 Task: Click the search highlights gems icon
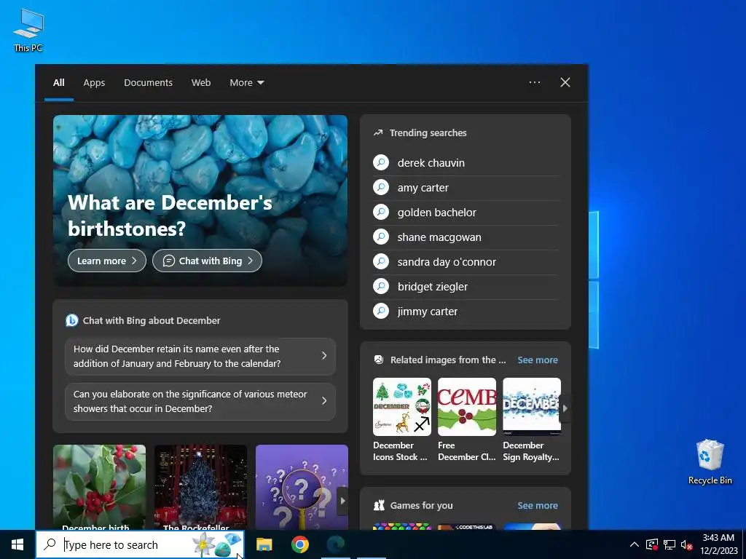(219, 544)
